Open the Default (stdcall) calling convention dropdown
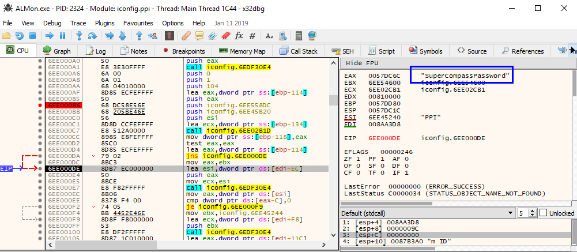The image size is (577, 252). (x=427, y=213)
